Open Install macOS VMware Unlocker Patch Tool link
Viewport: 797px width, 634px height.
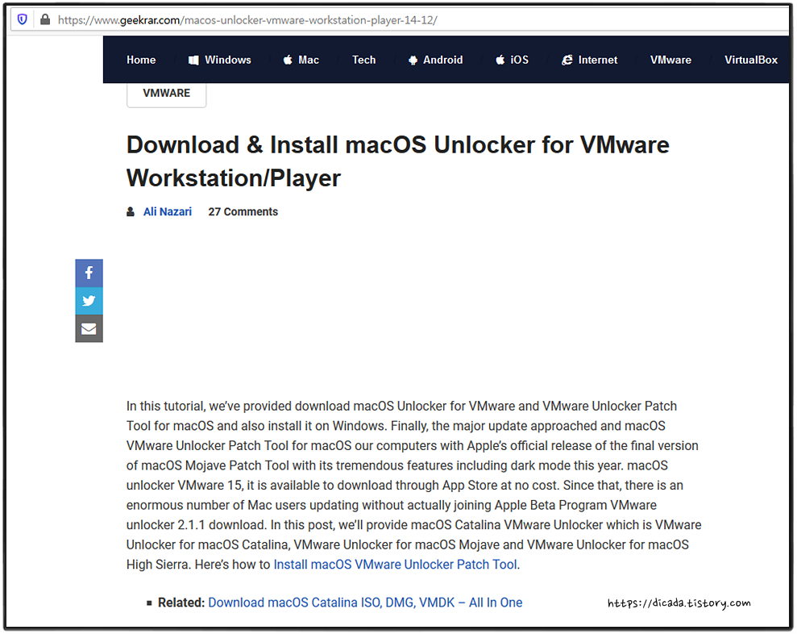tap(395, 565)
